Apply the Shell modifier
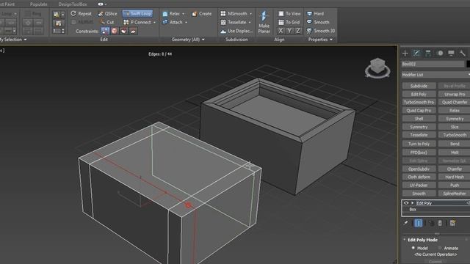The width and height of the screenshot is (470, 264). [x=419, y=119]
